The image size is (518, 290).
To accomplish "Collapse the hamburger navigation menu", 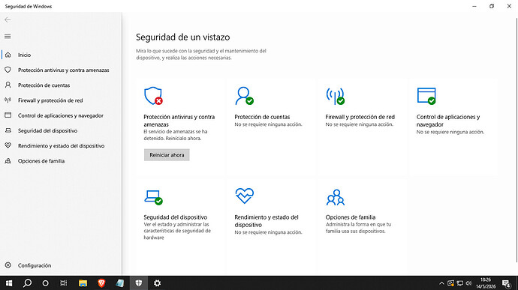I will pos(8,36).
